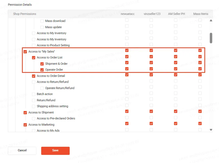219x163 pixels.
Task: Check the Shipping address setting checkbox
Action: pos(34,106)
